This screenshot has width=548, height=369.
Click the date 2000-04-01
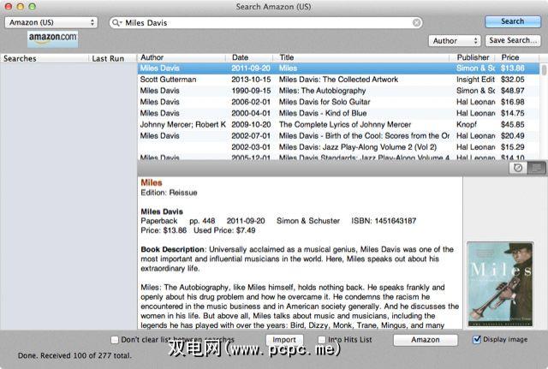[x=251, y=113]
